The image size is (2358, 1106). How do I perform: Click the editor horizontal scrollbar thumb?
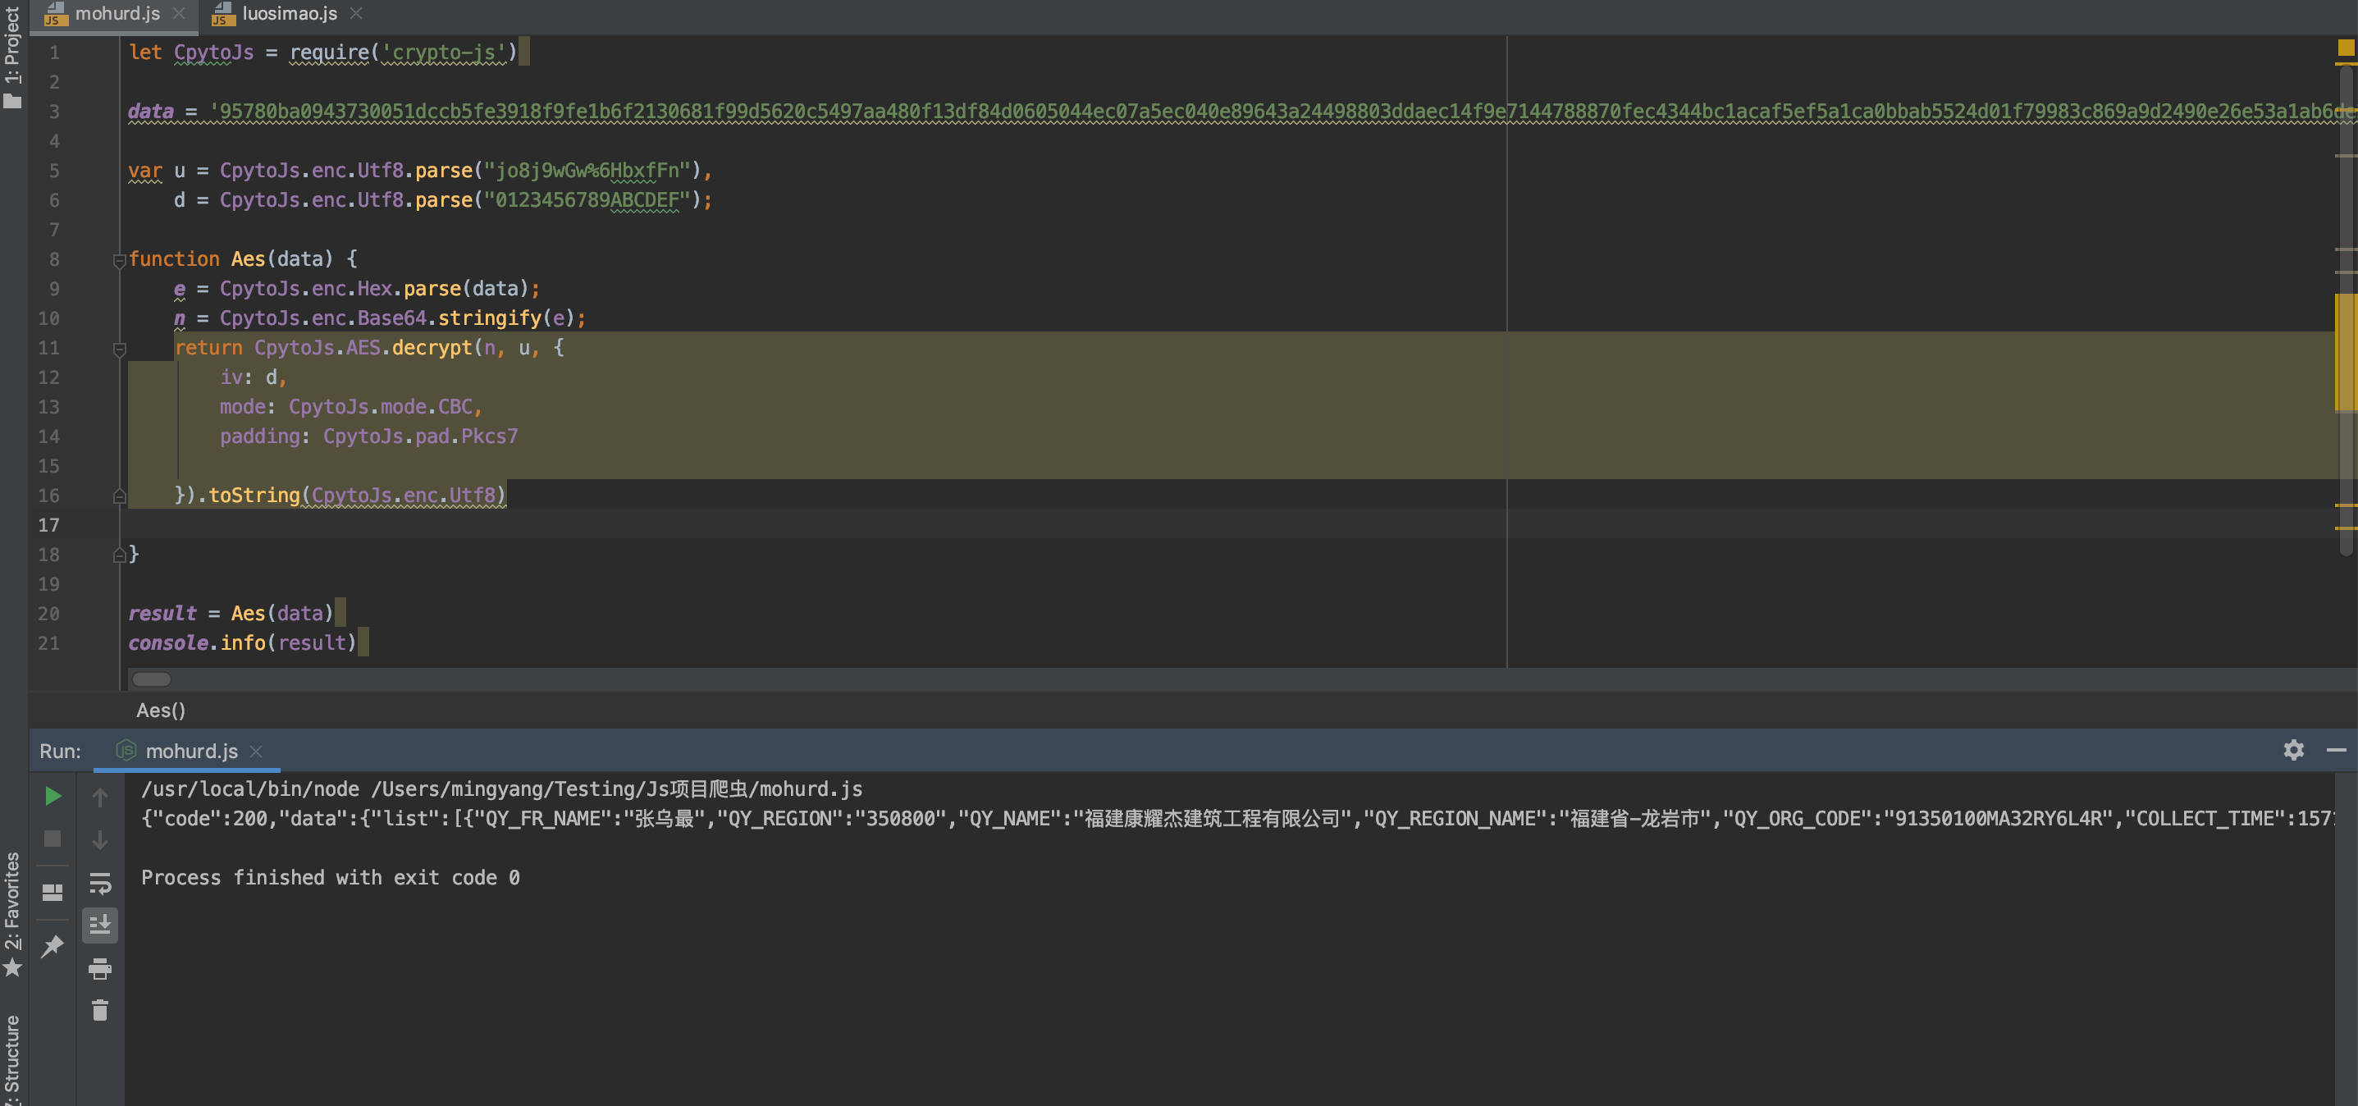(x=151, y=679)
